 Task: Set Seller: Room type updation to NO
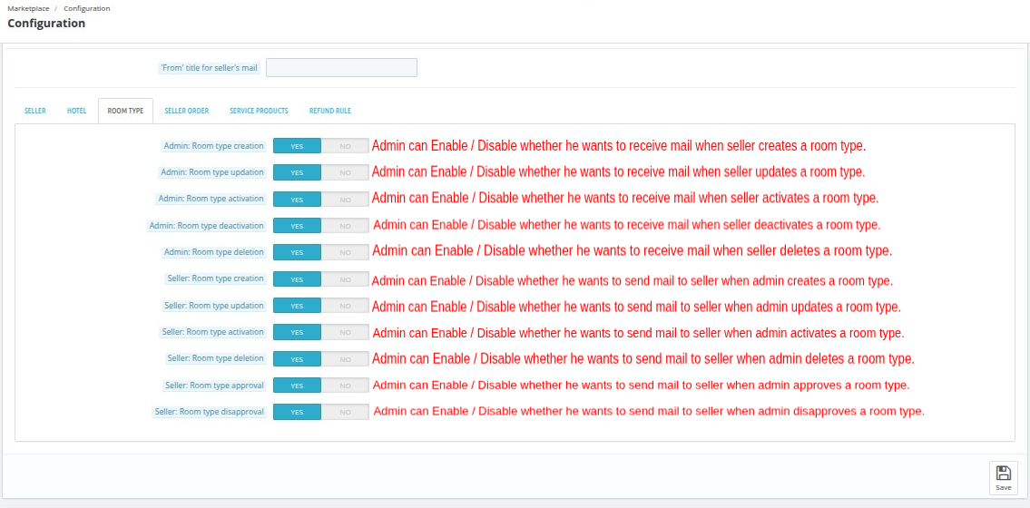click(x=345, y=305)
